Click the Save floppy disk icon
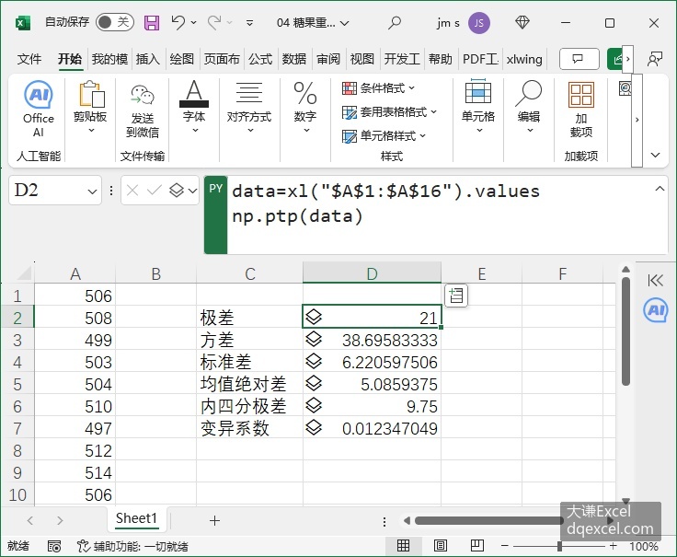Image resolution: width=677 pixels, height=557 pixels. click(152, 22)
